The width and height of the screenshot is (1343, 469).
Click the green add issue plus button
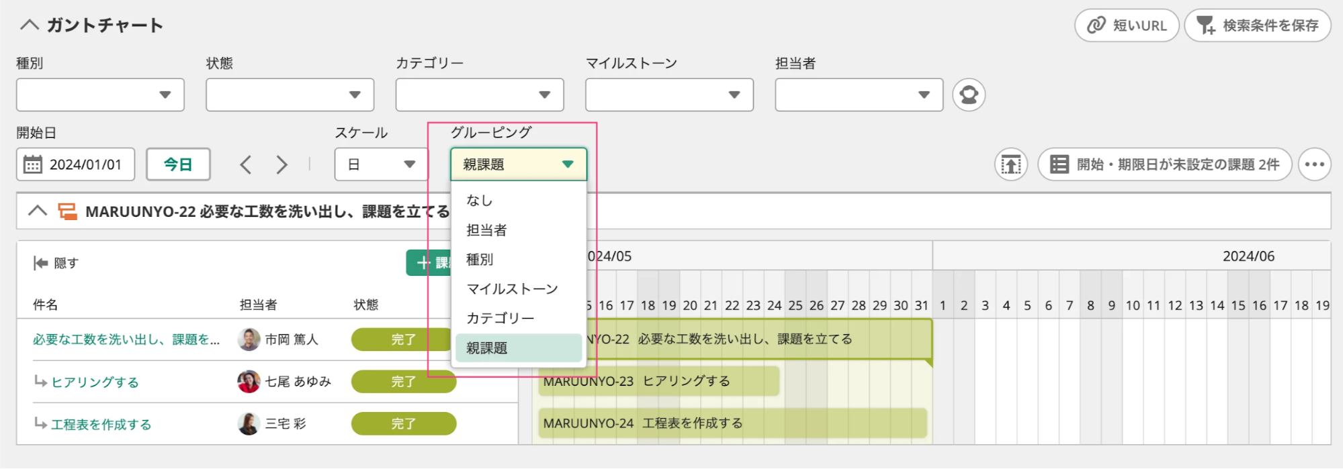(429, 263)
